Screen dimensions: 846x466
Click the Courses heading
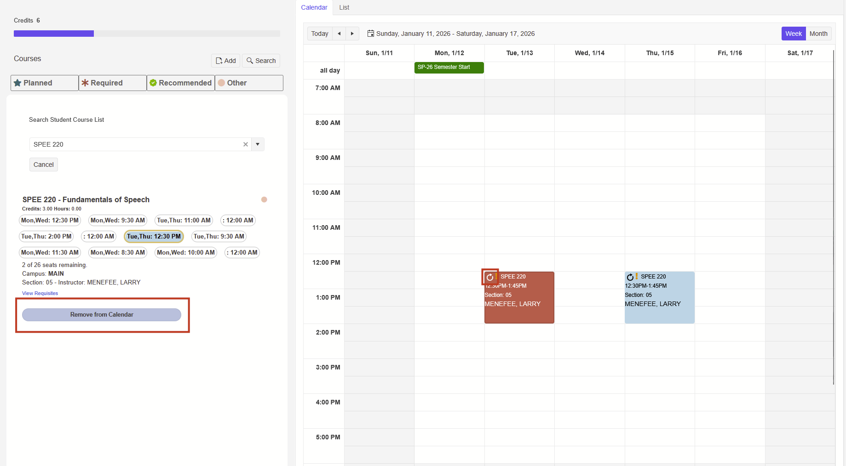28,59
